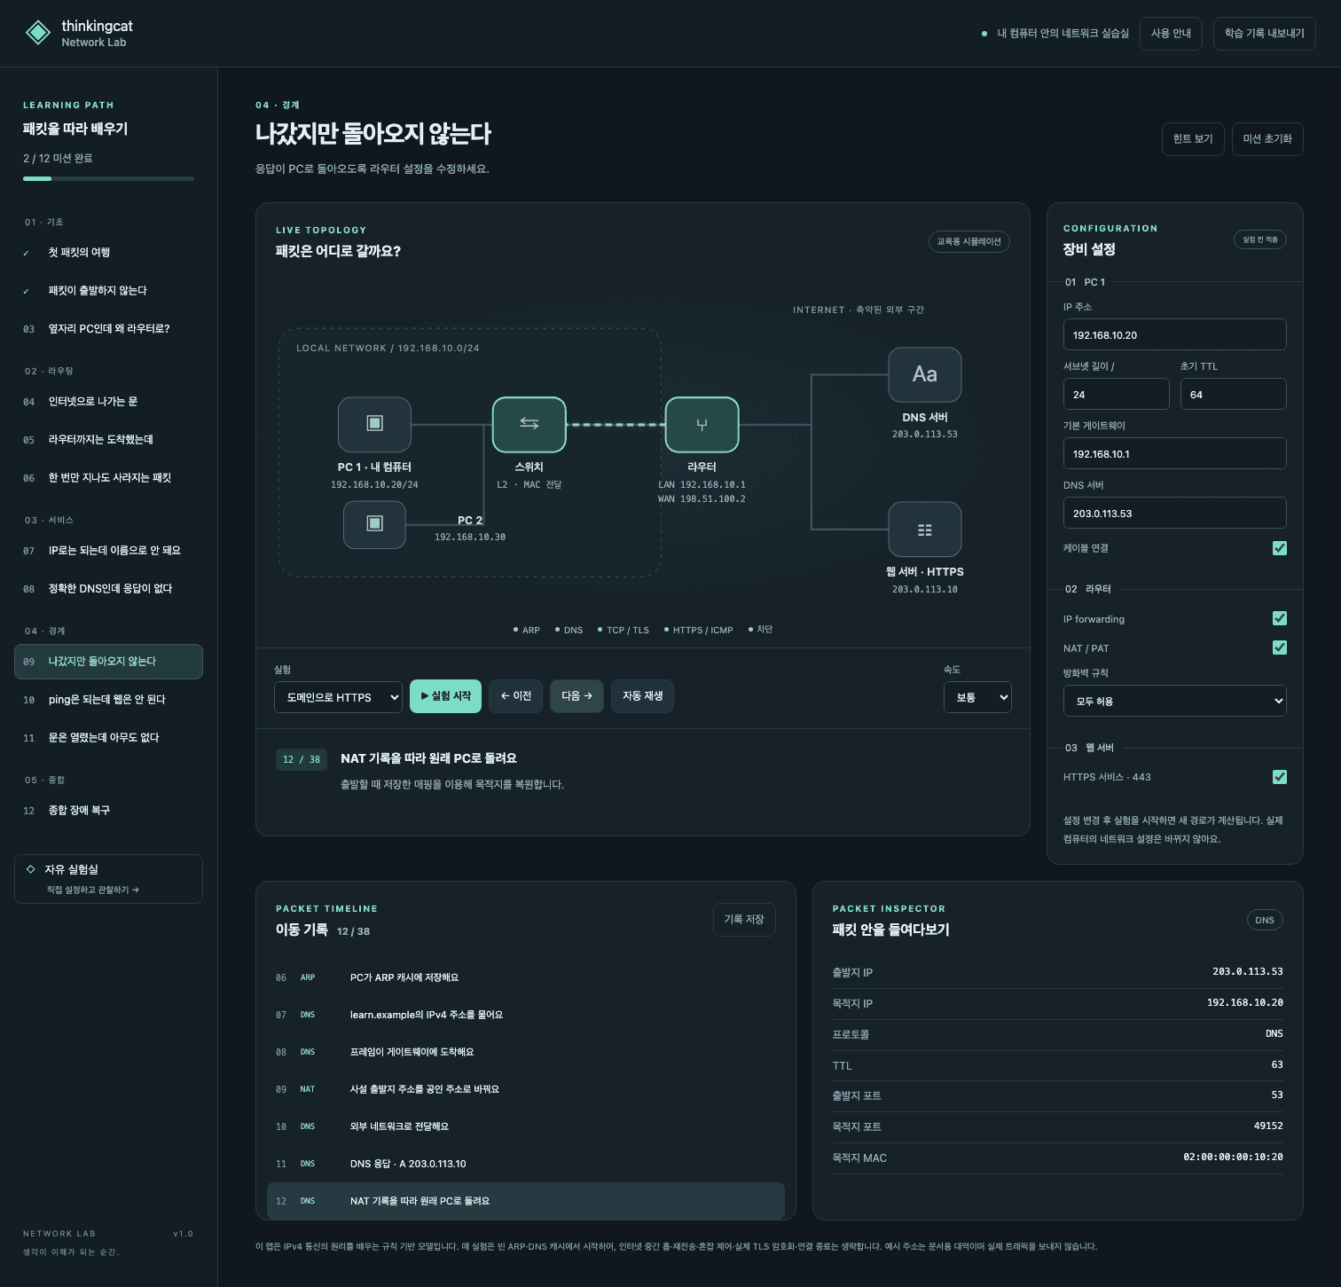Click the 실험 시작 button
This screenshot has height=1287, width=1341.
pos(445,696)
